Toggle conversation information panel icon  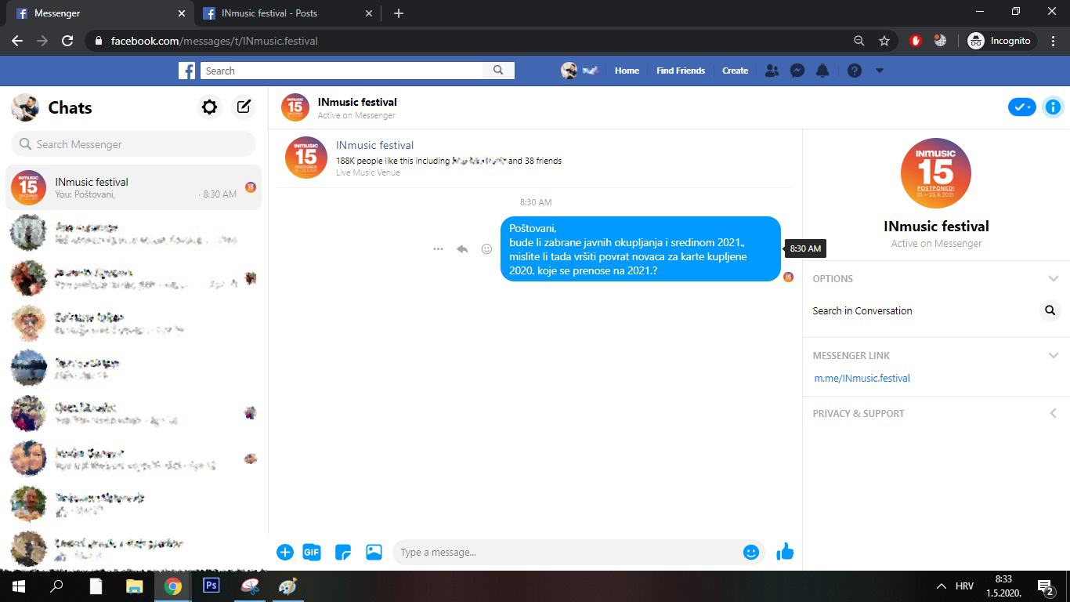[x=1053, y=107]
